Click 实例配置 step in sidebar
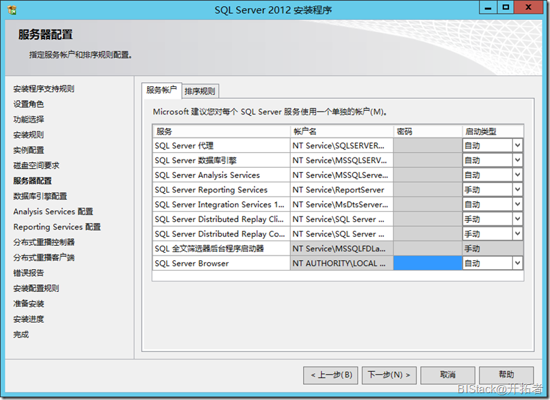 (x=29, y=150)
